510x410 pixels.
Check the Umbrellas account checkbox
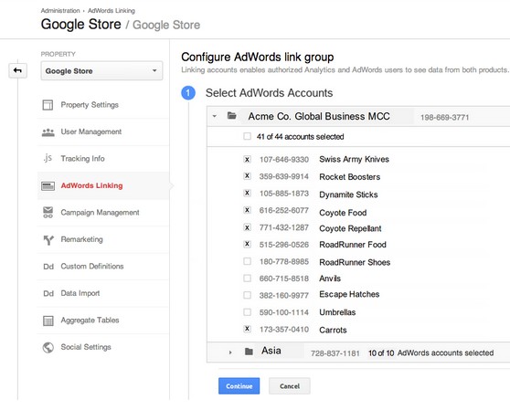coord(247,312)
